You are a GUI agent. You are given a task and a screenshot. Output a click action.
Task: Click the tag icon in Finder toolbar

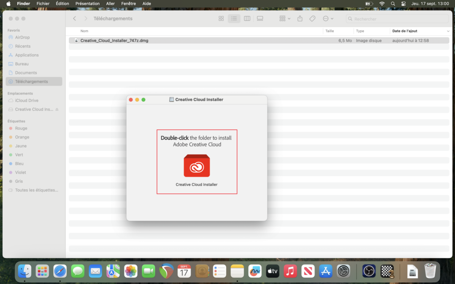[312, 19]
